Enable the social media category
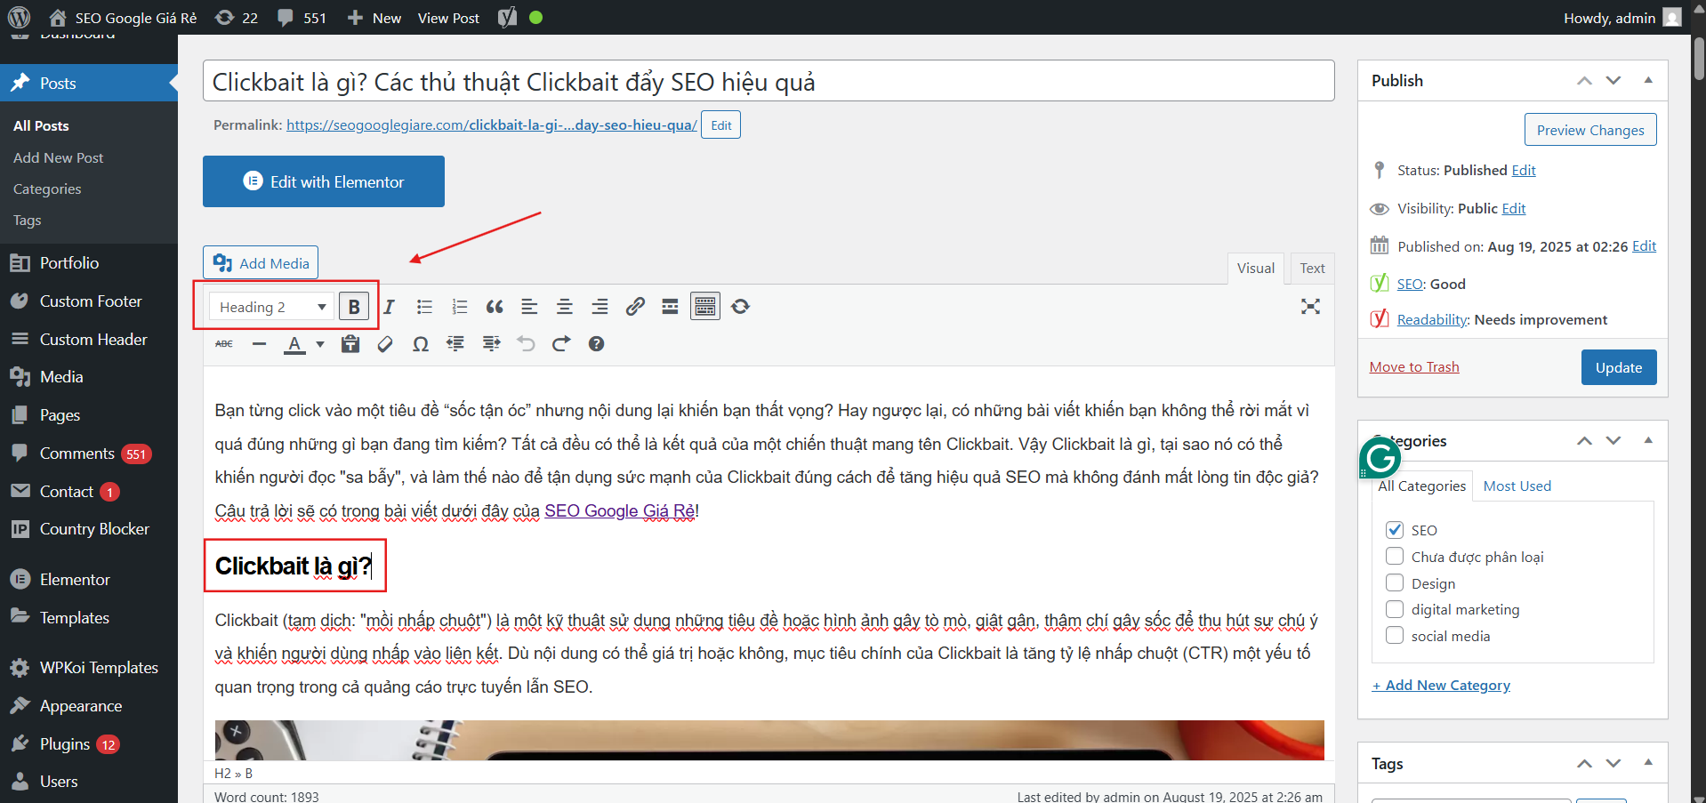The width and height of the screenshot is (1706, 803). [x=1394, y=635]
